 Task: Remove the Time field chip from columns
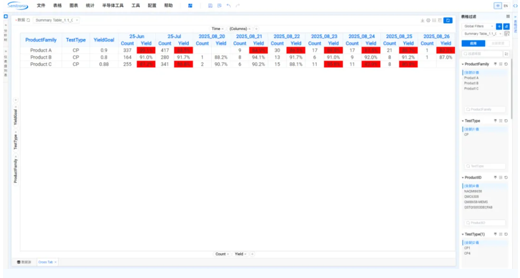222,29
